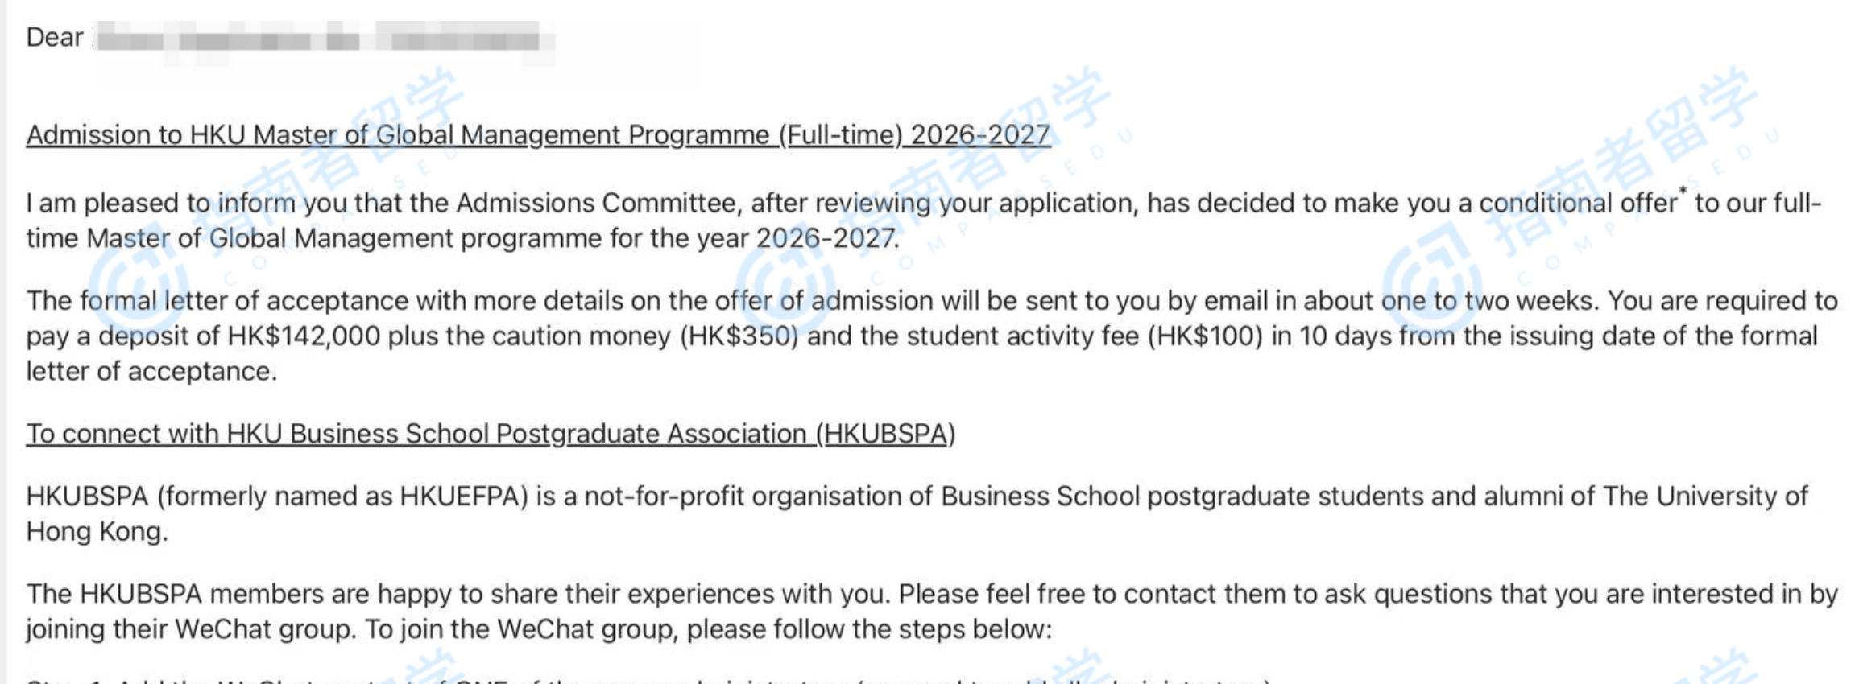
Task: Click the asterisk after conditional offer
Action: (x=1683, y=192)
